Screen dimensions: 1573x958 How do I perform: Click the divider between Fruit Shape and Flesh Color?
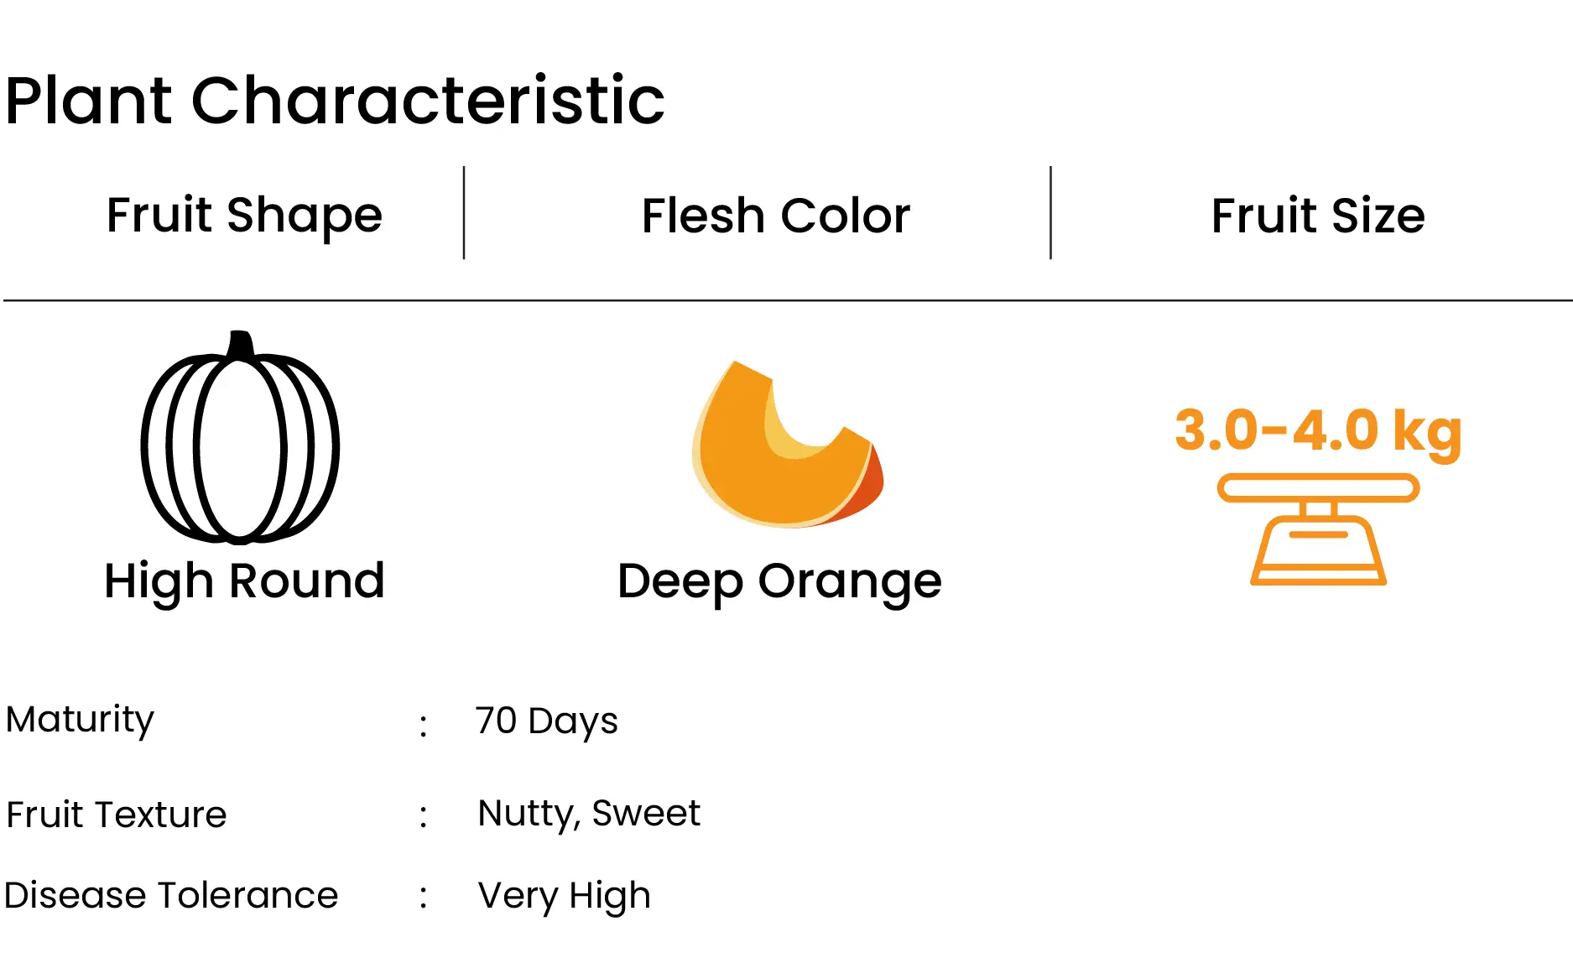[464, 213]
